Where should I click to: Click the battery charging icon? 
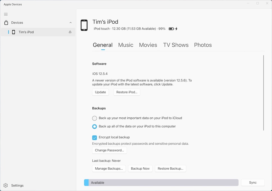173,29
